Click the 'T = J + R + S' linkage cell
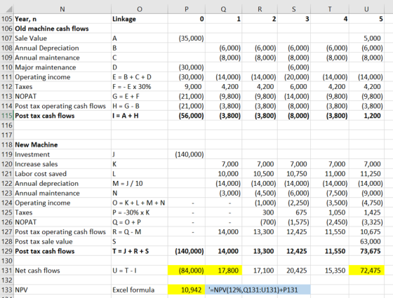393x298 pixels. point(140,251)
